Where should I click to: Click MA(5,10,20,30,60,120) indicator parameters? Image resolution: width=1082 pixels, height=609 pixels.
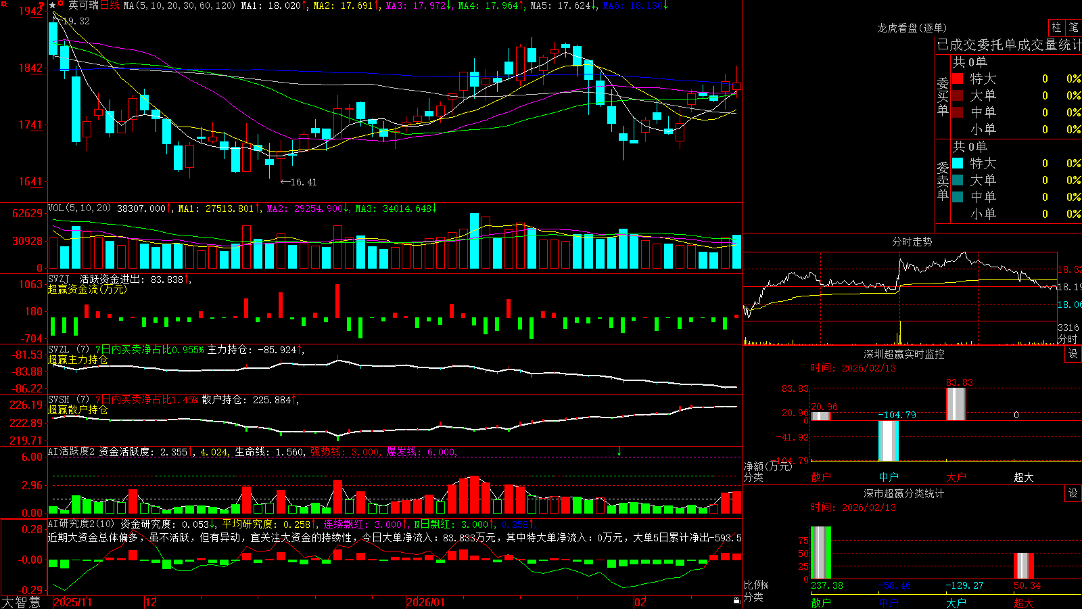179,5
